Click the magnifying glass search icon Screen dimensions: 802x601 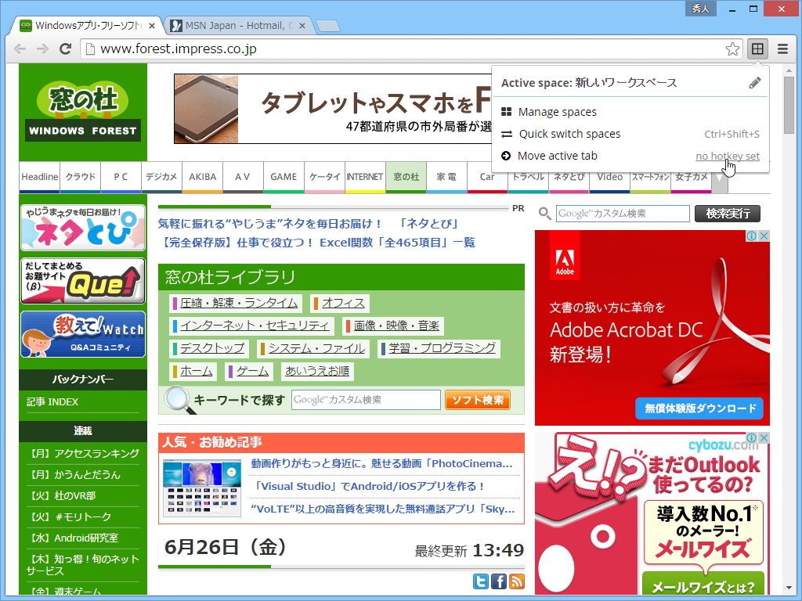(x=544, y=213)
